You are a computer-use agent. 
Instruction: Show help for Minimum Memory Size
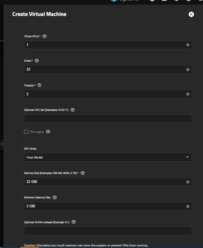tap(55, 197)
